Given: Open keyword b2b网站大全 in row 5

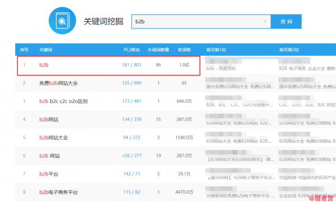Looking at the screenshot, I should pos(54,138).
